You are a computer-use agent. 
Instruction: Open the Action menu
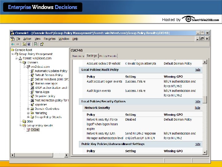click(27, 39)
